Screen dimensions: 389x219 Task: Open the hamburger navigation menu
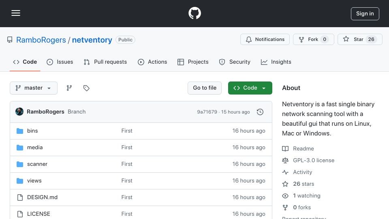(16, 13)
